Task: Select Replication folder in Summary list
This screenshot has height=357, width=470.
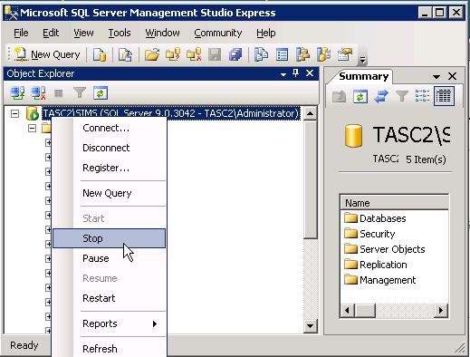Action: pyautogui.click(x=376, y=265)
